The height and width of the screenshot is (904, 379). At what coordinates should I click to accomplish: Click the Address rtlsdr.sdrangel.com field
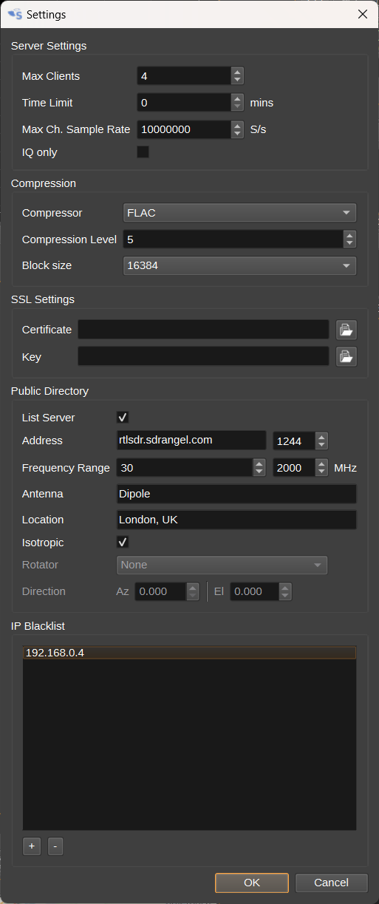pos(191,441)
